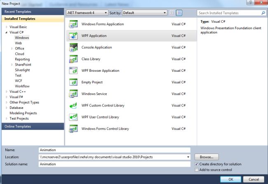This screenshot has height=184, width=268.
Task: Switch to medium icons view
Action: [179, 13]
